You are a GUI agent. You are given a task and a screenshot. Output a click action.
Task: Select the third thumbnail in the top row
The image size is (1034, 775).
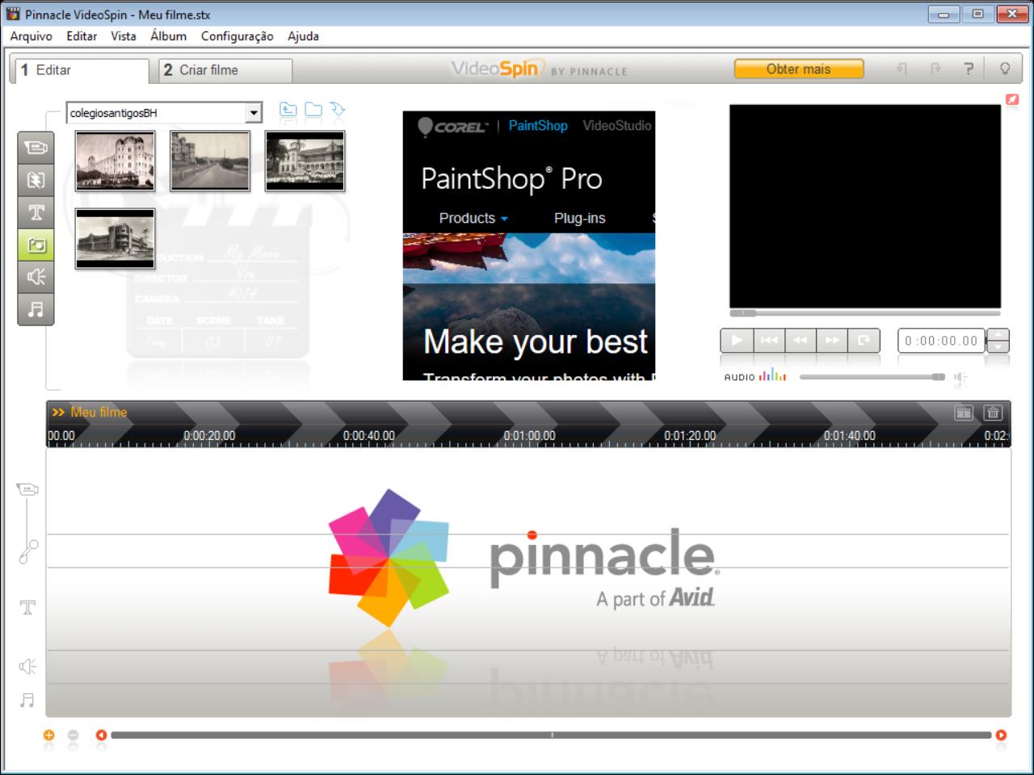tap(305, 161)
